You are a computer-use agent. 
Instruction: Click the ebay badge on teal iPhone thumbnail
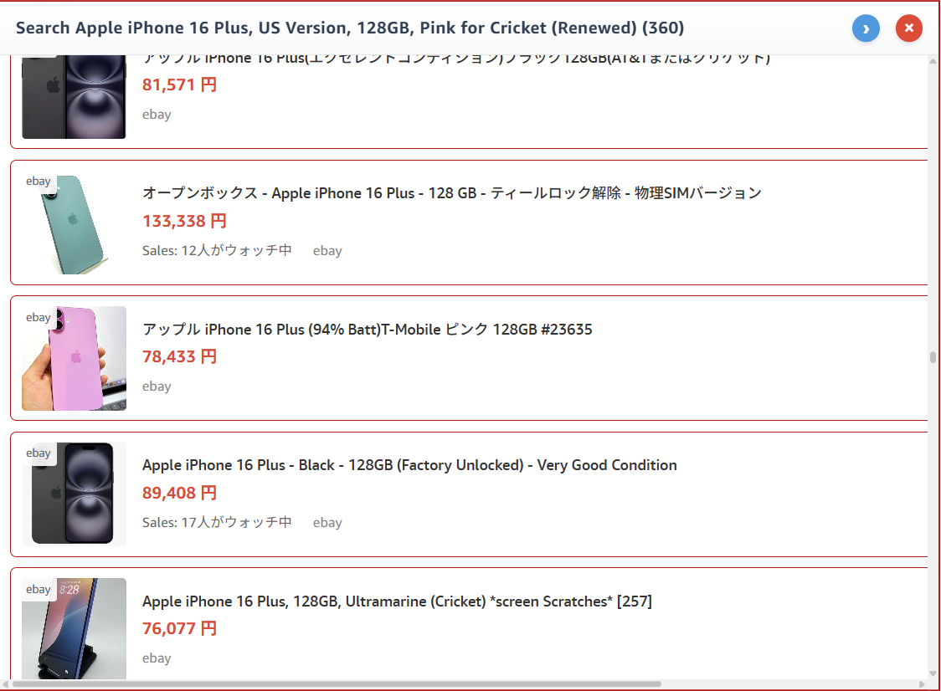(39, 181)
